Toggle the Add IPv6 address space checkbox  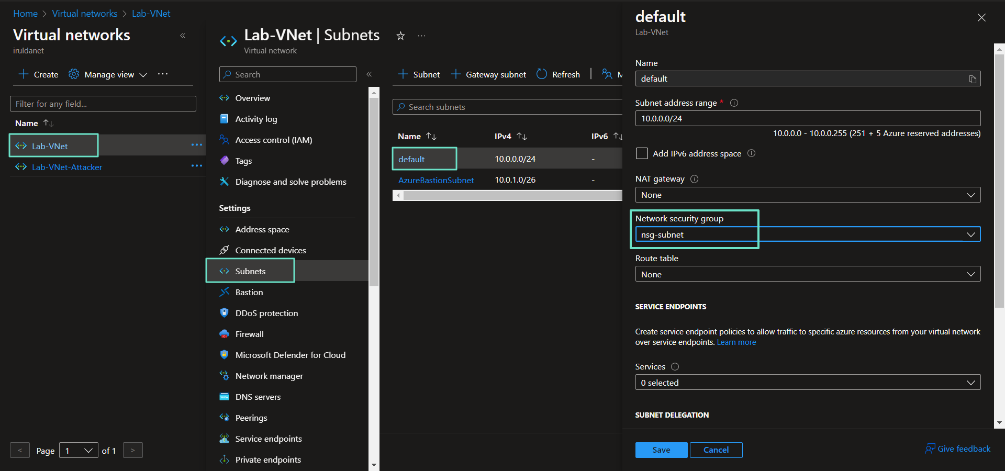click(x=642, y=153)
